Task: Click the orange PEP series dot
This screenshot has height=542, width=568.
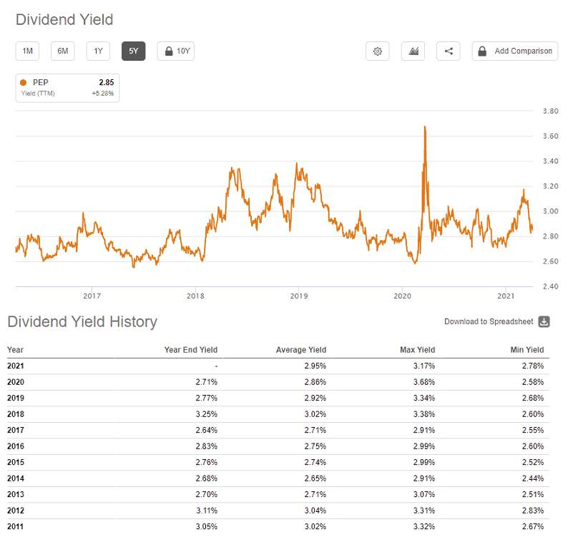Action: pyautogui.click(x=23, y=82)
